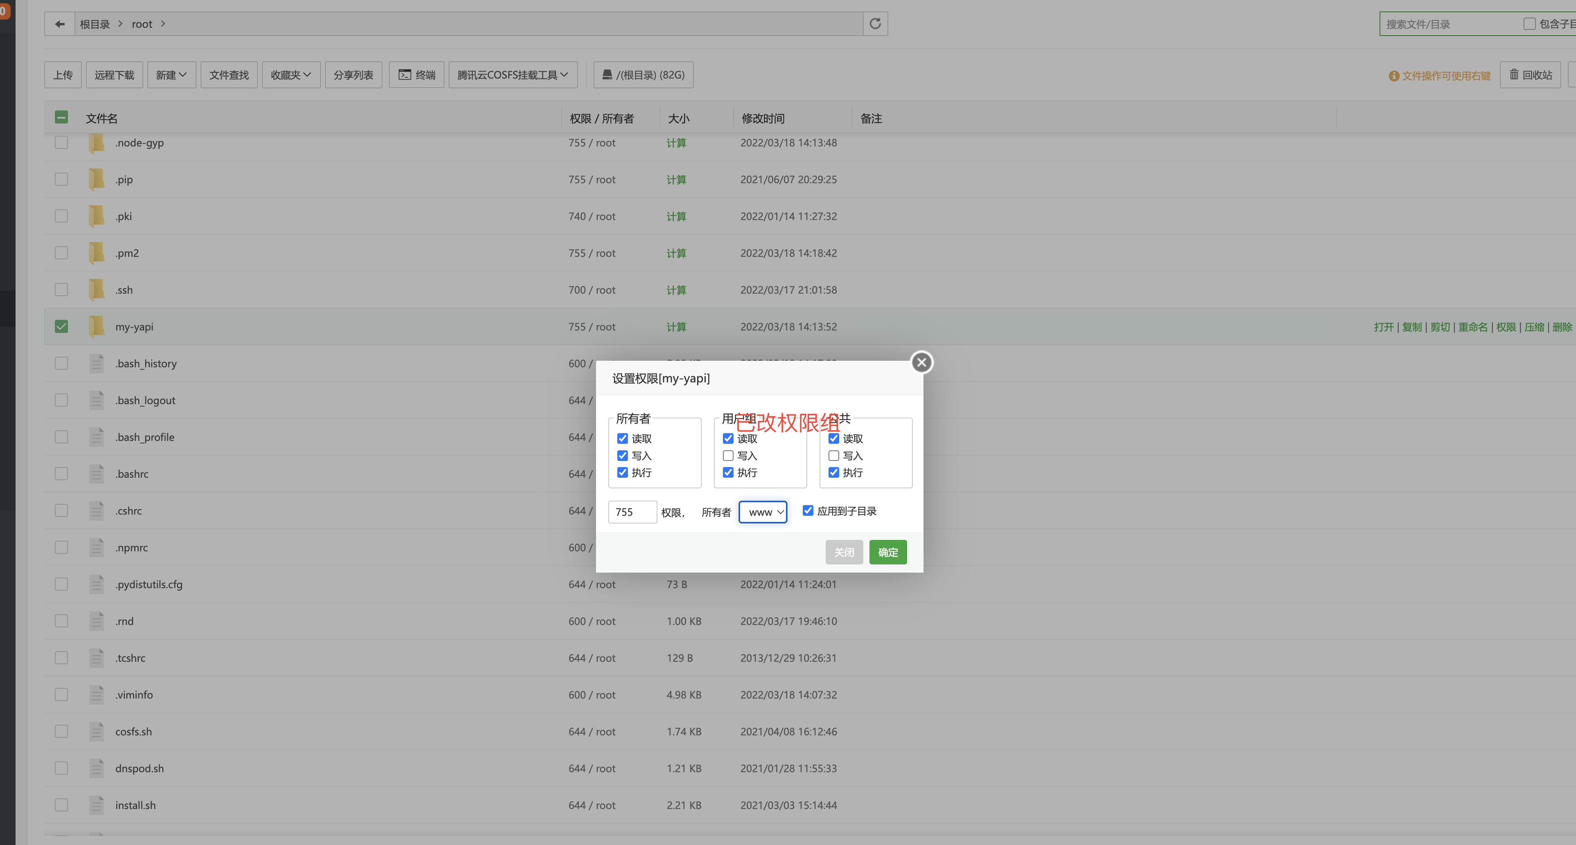The width and height of the screenshot is (1576, 845).
Task: Click the .viminfo file icon
Action: (96, 694)
